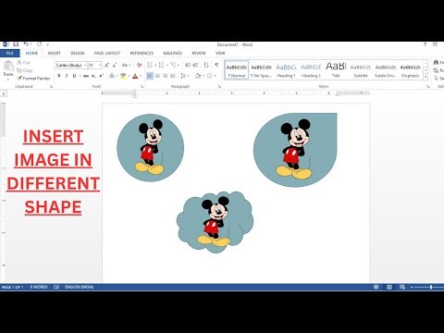Undo the last action

26,44
